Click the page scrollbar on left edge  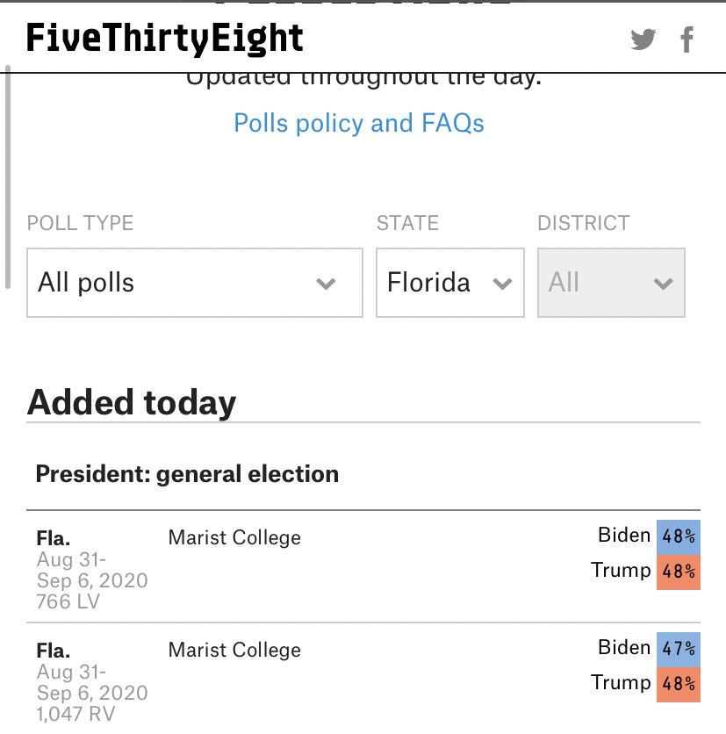[x=7, y=176]
